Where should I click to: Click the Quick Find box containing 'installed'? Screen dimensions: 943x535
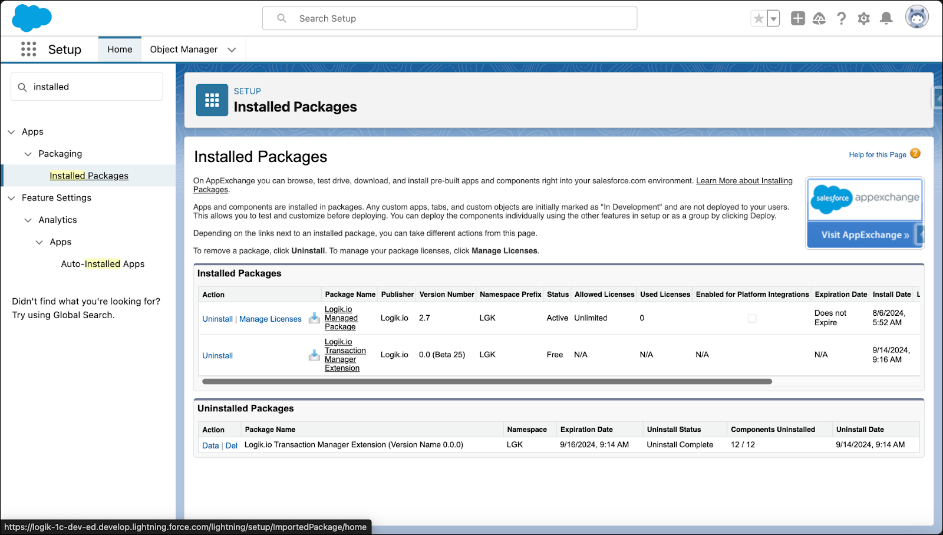tap(87, 87)
